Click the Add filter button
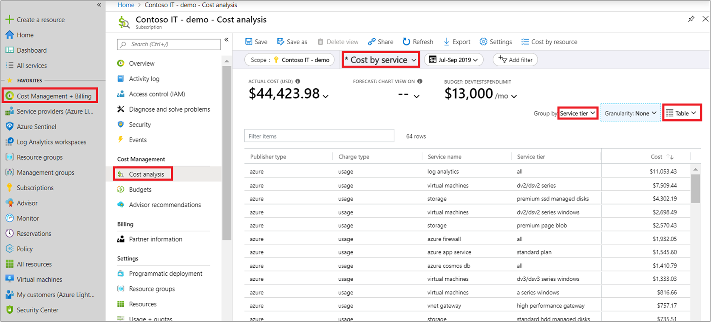711x322 pixels. click(x=515, y=60)
